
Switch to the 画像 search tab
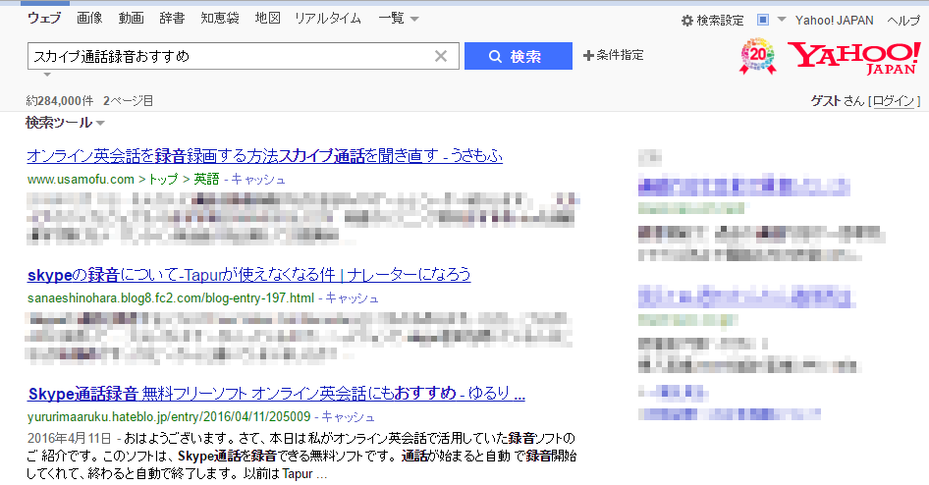[x=89, y=19]
